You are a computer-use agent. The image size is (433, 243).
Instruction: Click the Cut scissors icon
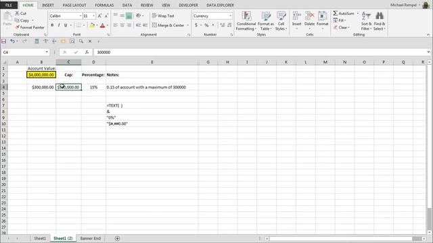(17, 13)
